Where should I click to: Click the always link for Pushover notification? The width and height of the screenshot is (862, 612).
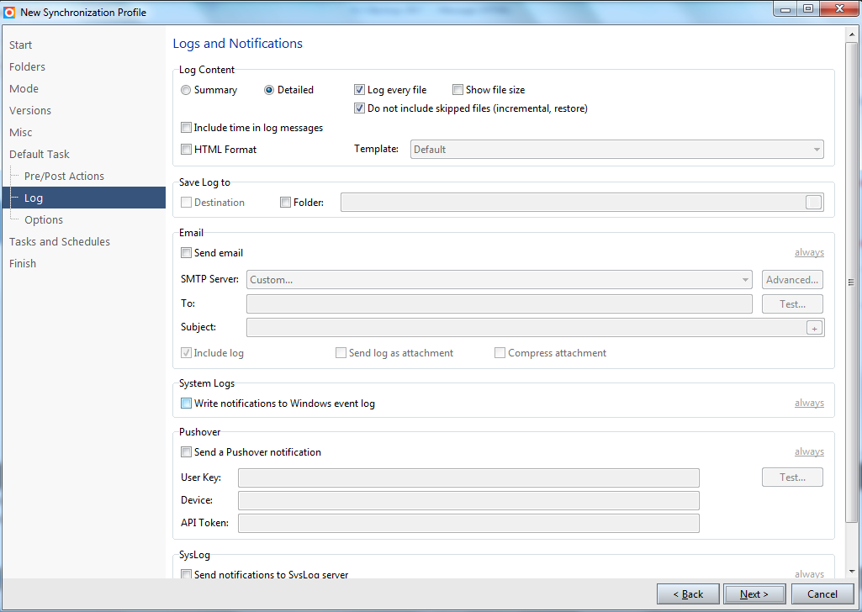[809, 451]
